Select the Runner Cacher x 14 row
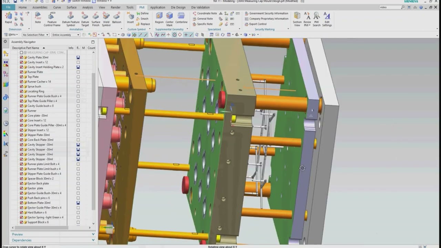This screenshot has height=248, width=441. [x=39, y=82]
